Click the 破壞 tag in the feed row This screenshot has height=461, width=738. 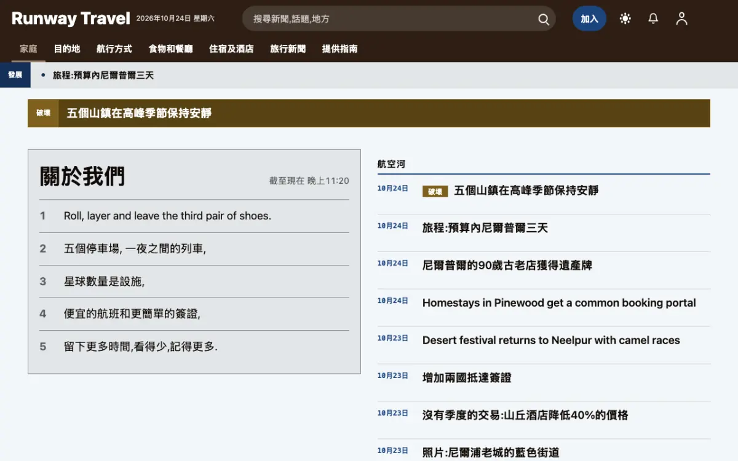[x=435, y=192]
